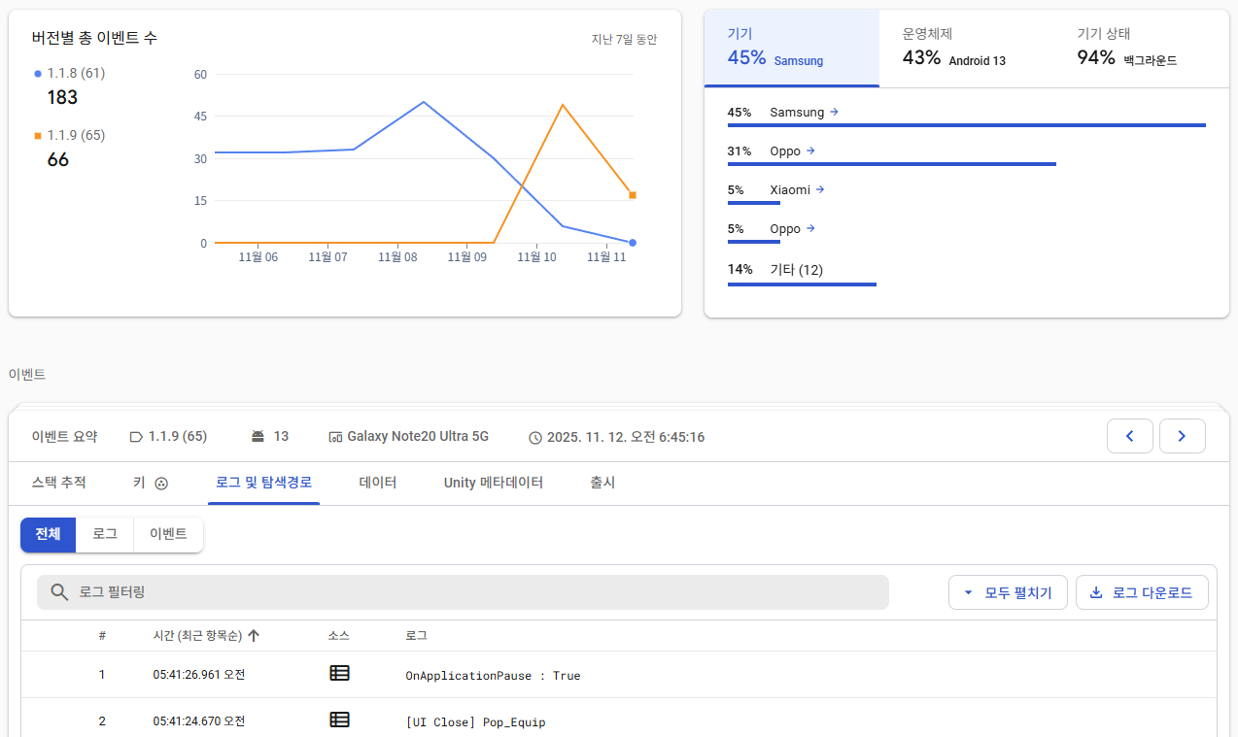Switch log view to 로그 only

(105, 535)
